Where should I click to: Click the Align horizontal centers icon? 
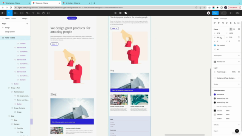[x=219, y=23]
